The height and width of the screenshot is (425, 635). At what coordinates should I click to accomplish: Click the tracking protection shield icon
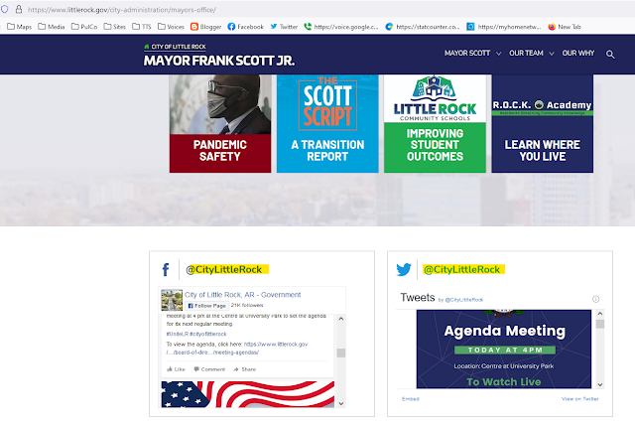tap(4, 9)
